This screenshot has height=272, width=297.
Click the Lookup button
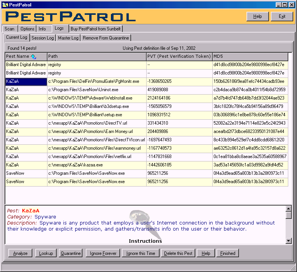tap(46, 253)
